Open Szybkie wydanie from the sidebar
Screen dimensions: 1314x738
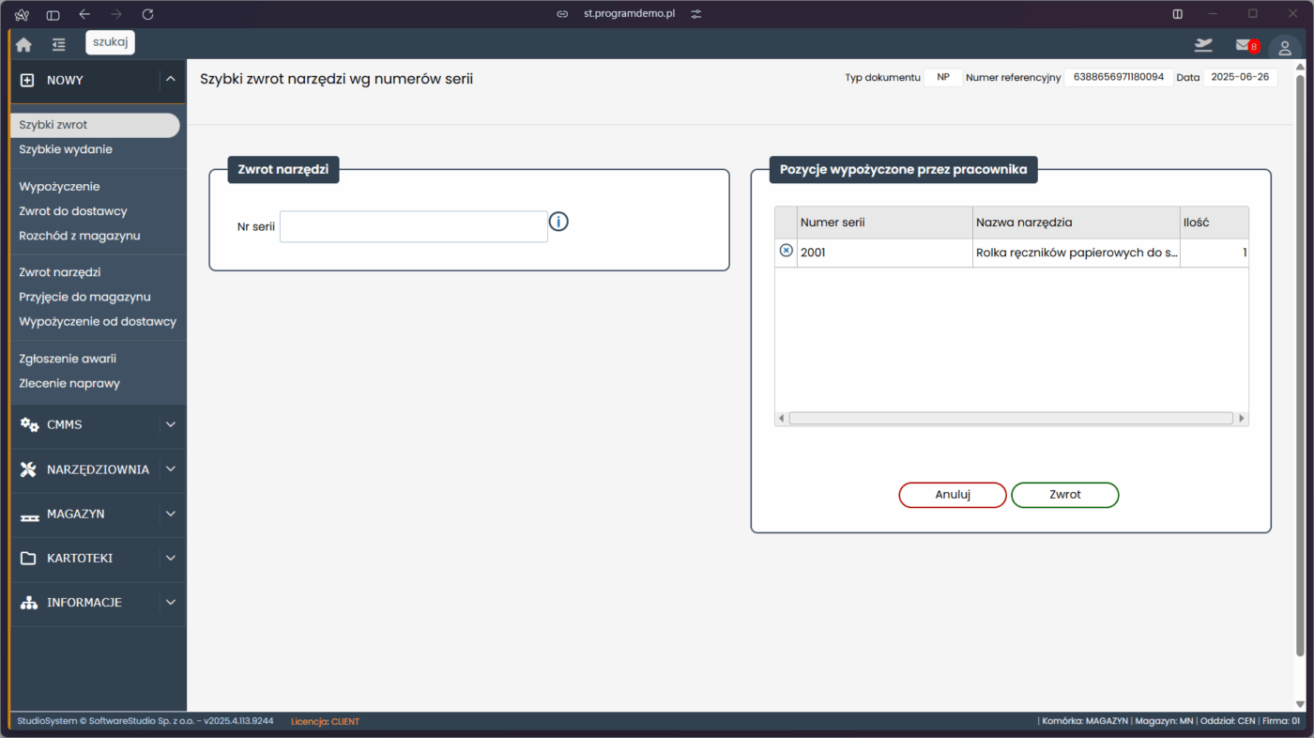coord(66,149)
